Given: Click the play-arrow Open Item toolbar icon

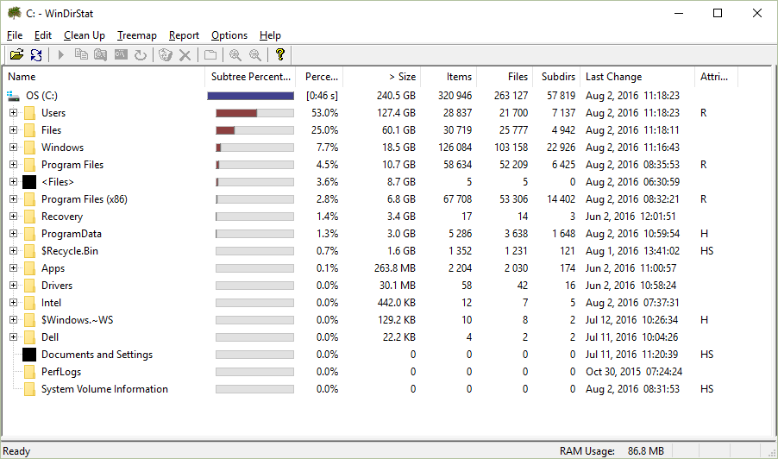Looking at the screenshot, I should (61, 54).
